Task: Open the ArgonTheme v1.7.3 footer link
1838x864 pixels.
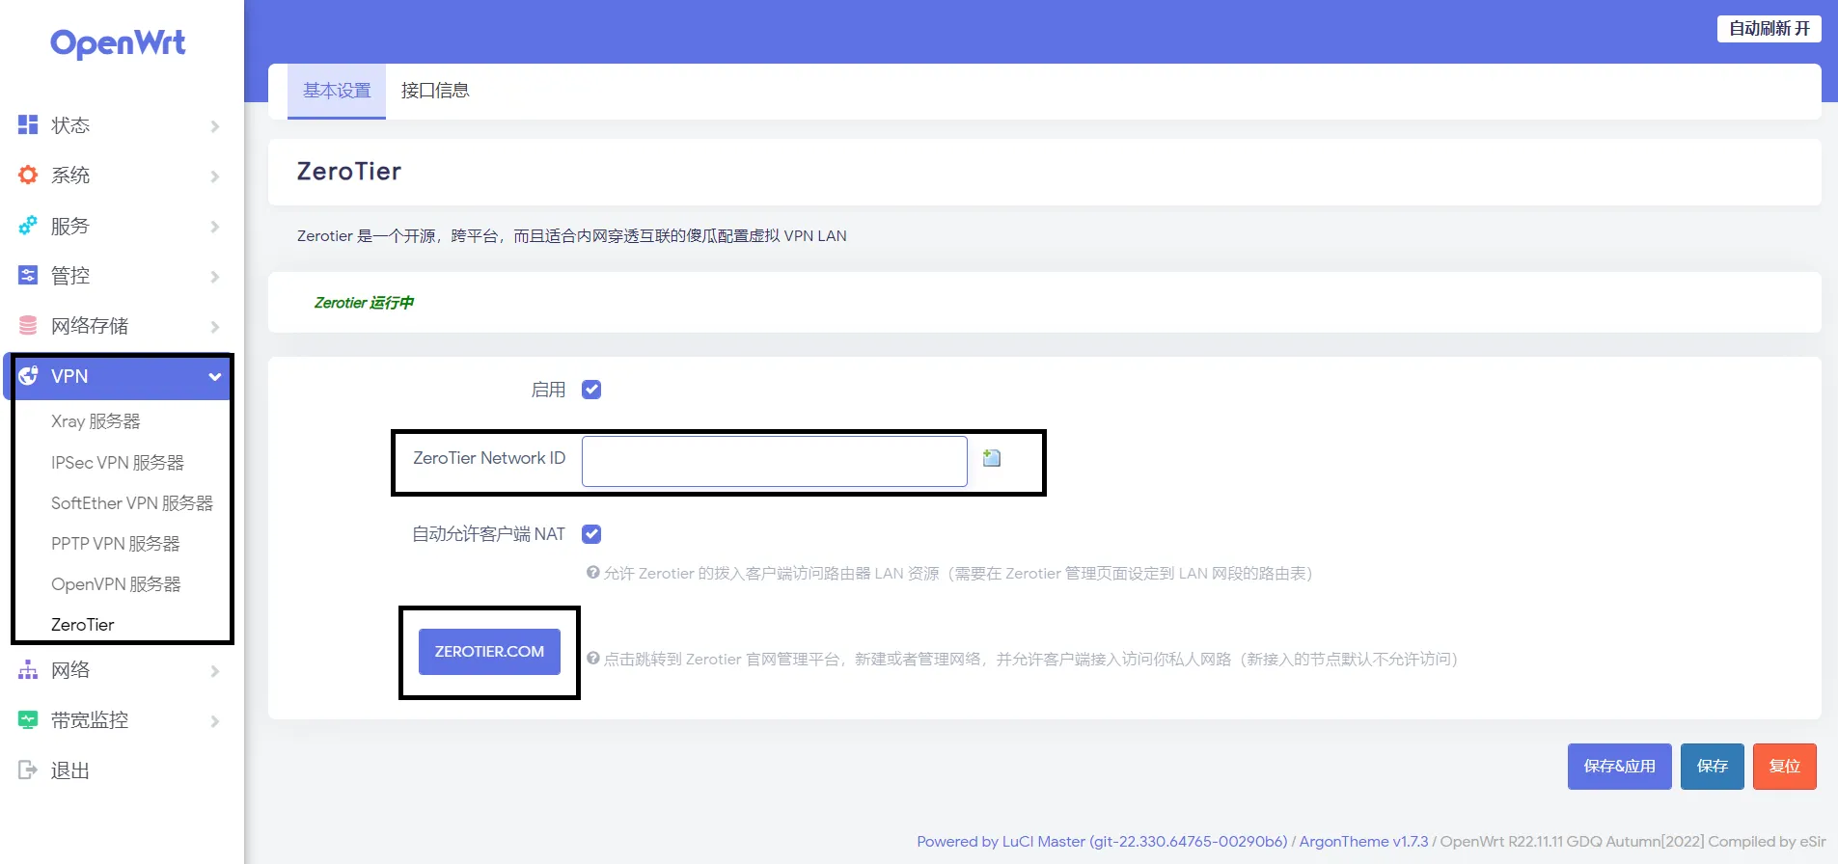Action: pos(1363,842)
